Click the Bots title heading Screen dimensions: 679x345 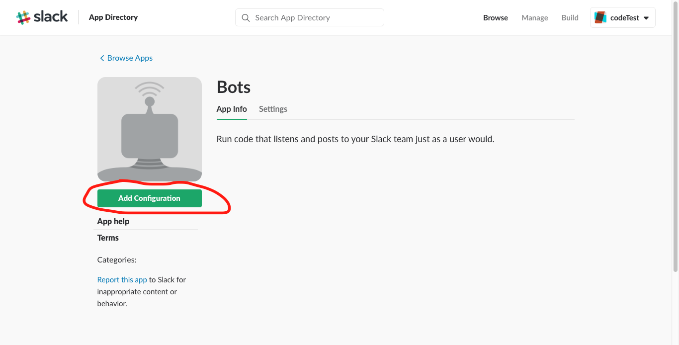point(234,87)
